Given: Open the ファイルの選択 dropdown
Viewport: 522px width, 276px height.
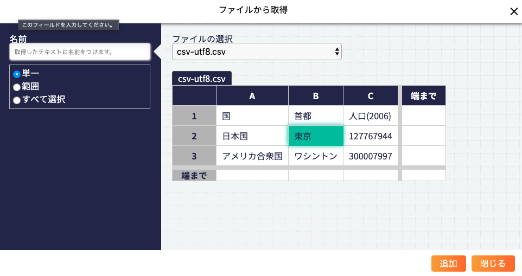Looking at the screenshot, I should tap(257, 52).
